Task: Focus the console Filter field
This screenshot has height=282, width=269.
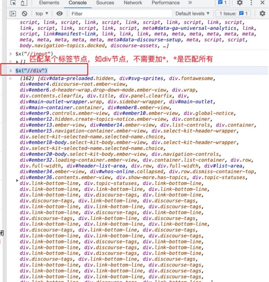Action: point(121,14)
